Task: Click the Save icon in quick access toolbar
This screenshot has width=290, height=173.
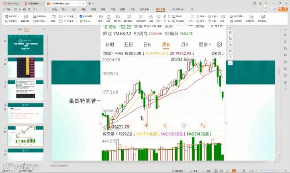Action: click(x=16, y=9)
